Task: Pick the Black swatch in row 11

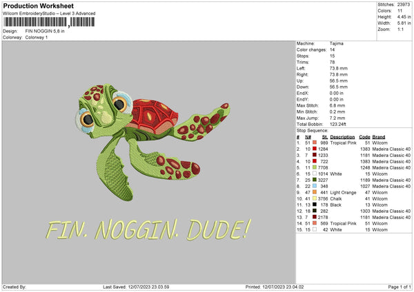Action: (315, 205)
